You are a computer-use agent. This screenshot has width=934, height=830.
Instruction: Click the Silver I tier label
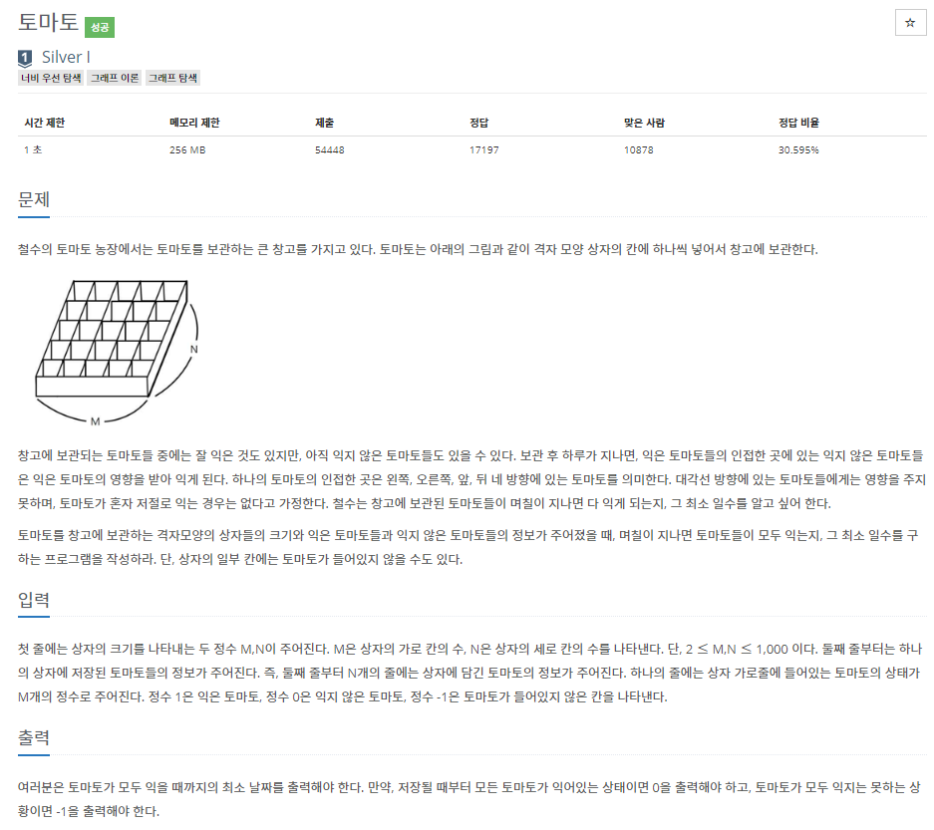[x=66, y=57]
